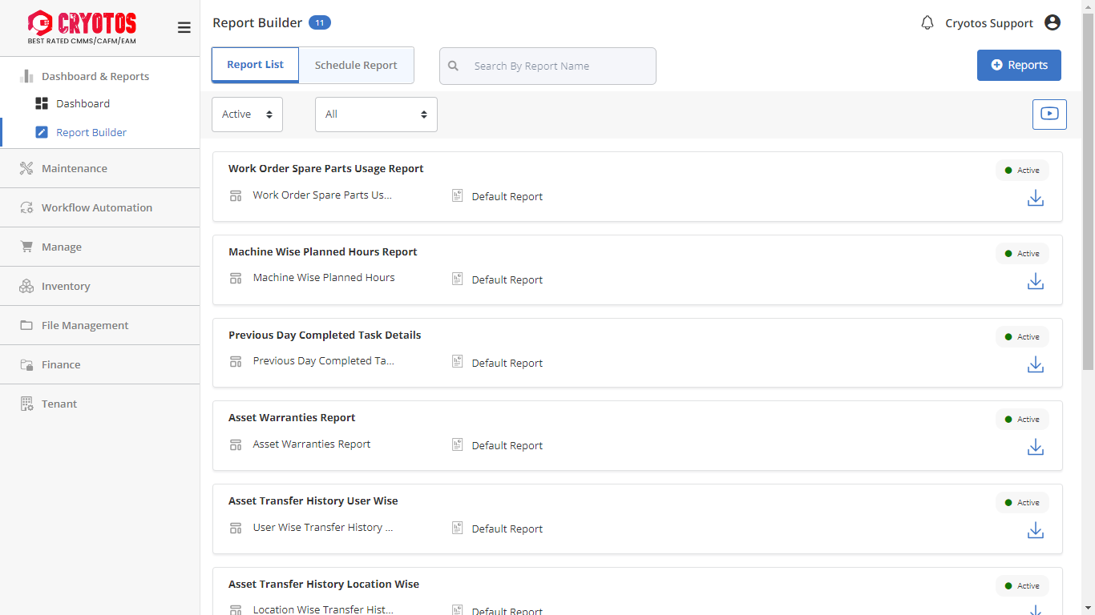
Task: Click the hamburger menu icon to collapse sidebar
Action: [x=184, y=28]
